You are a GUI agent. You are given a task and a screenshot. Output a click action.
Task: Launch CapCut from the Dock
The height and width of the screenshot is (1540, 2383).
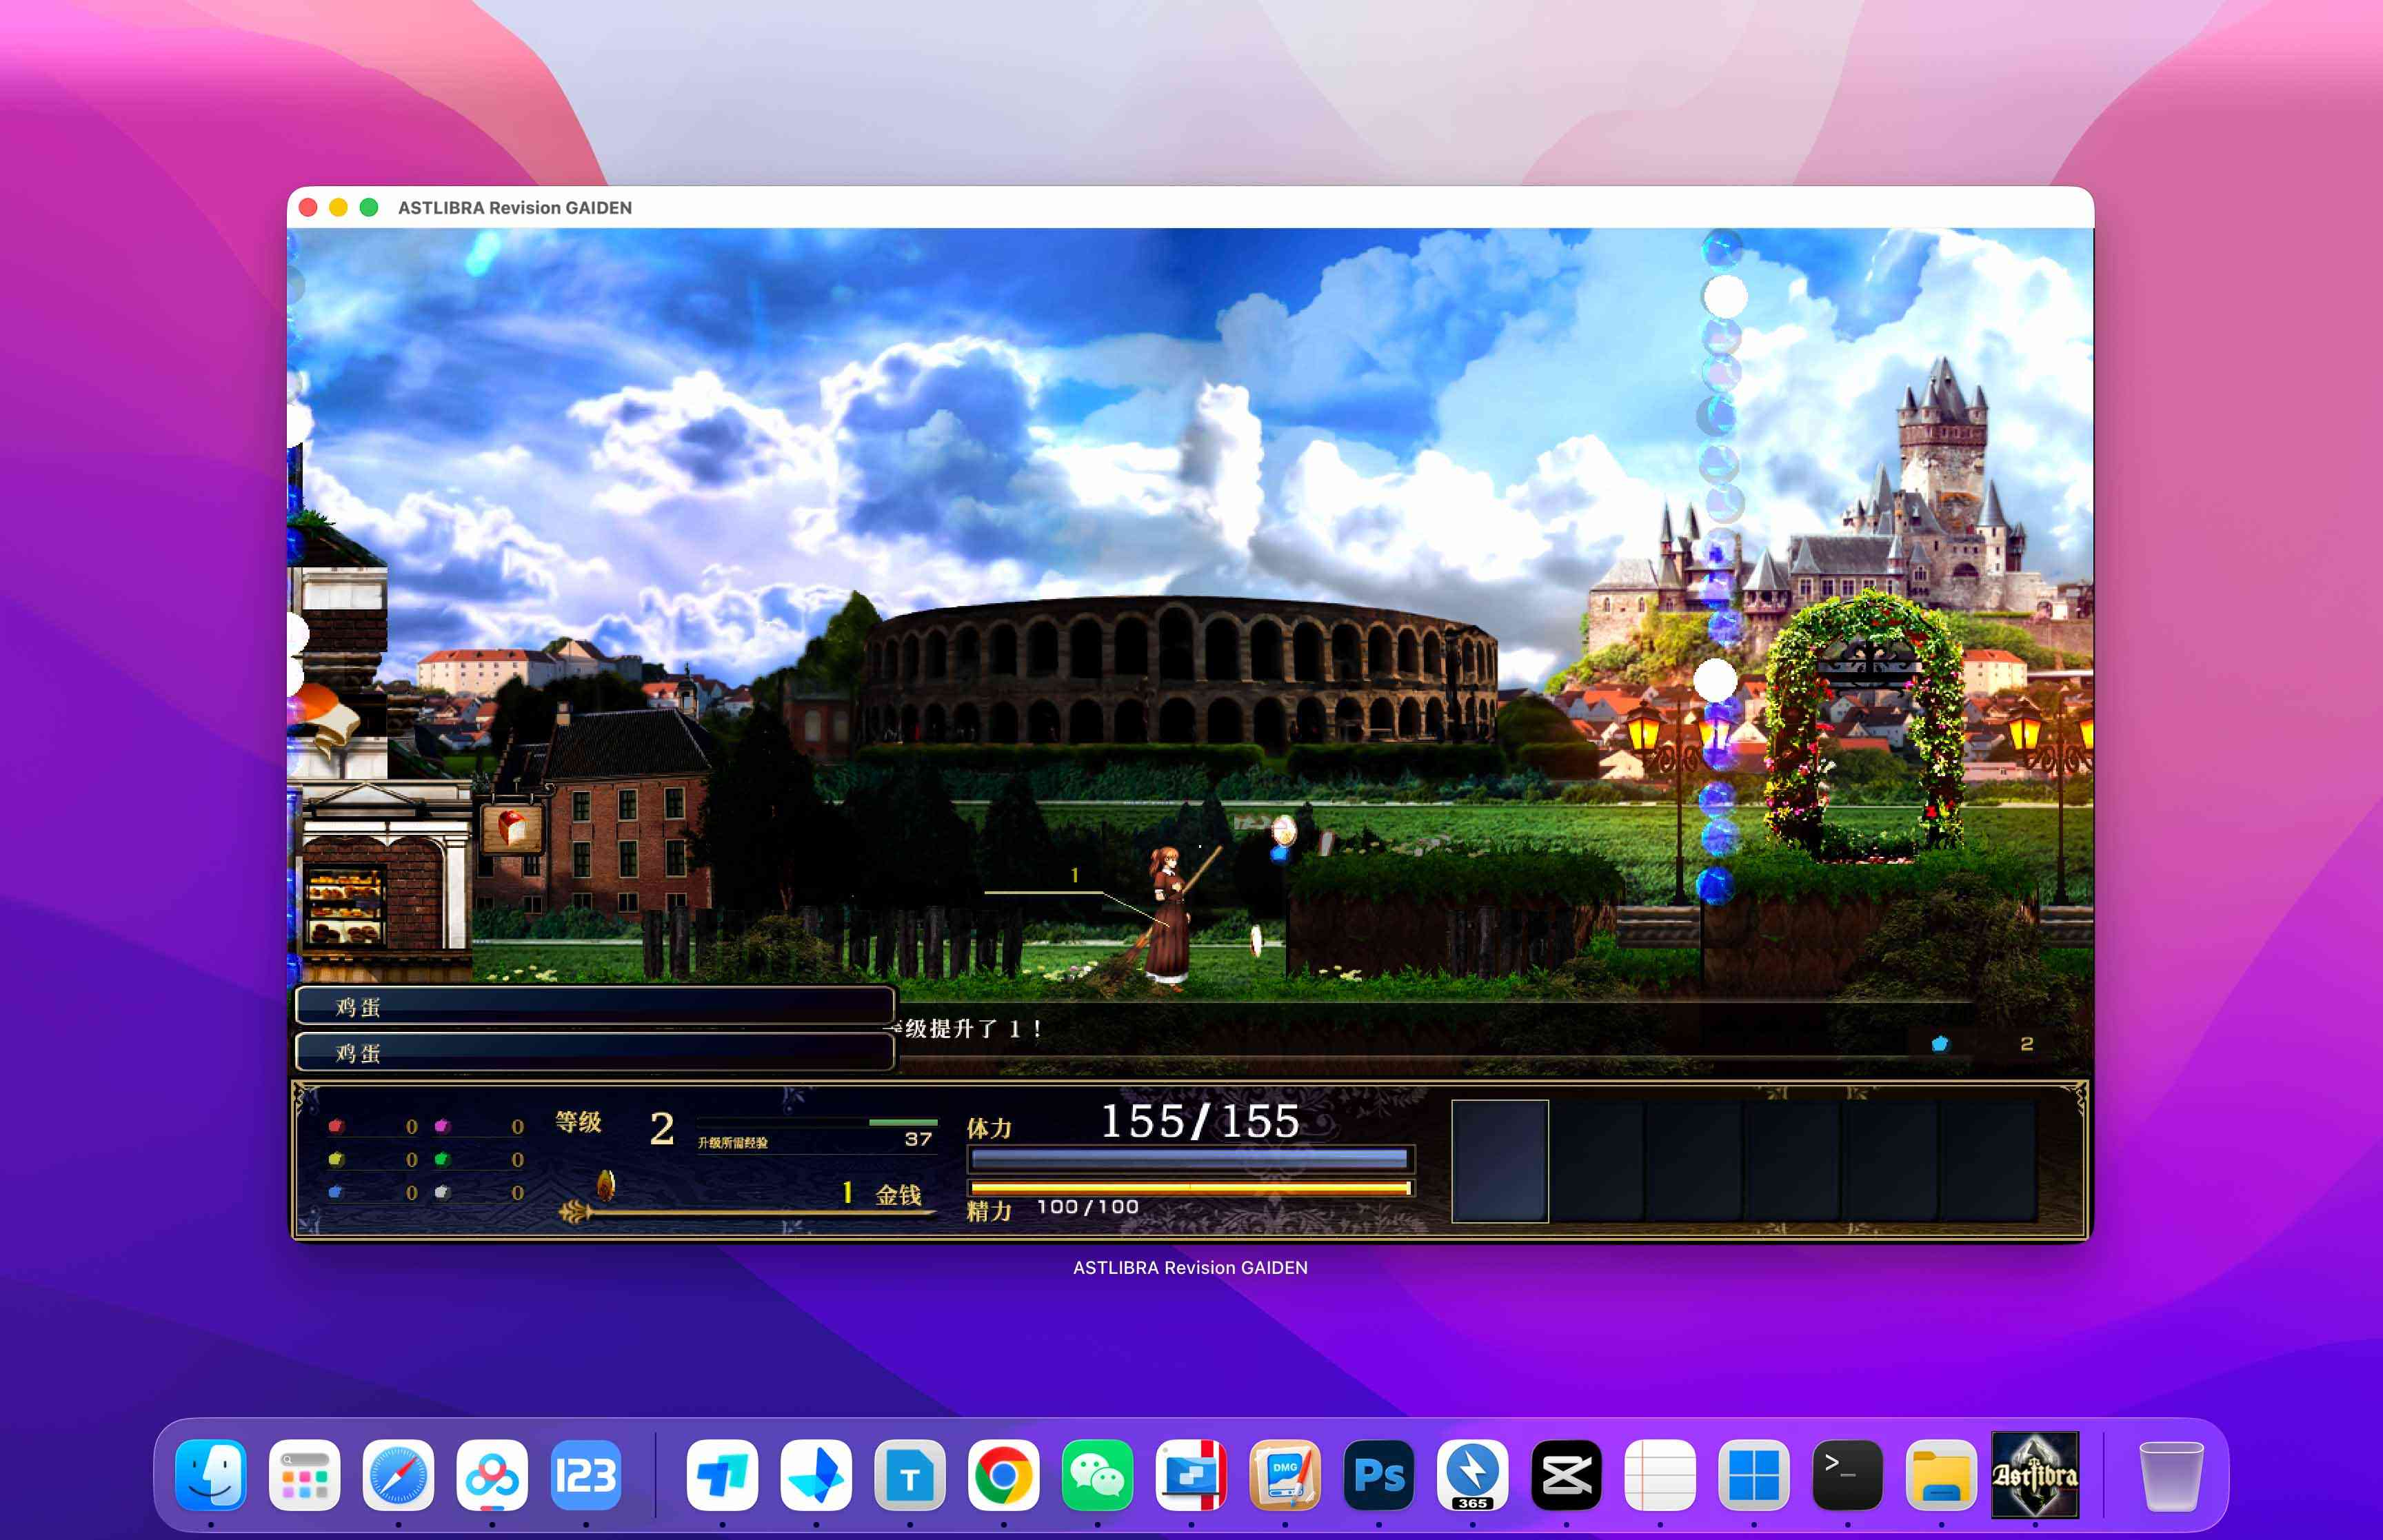pos(1566,1475)
